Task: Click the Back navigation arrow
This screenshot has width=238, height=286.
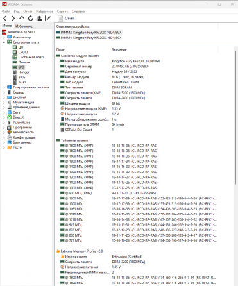Action: pyautogui.click(x=5, y=19)
